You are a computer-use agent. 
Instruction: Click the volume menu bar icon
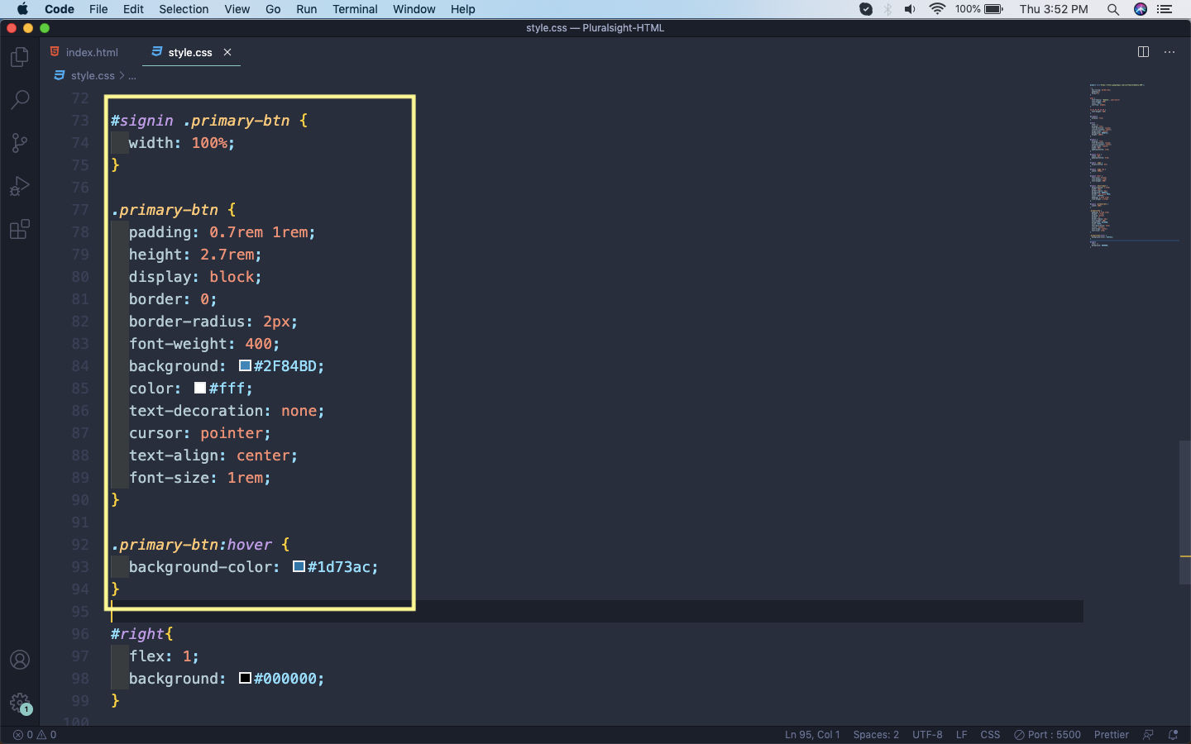coord(911,9)
